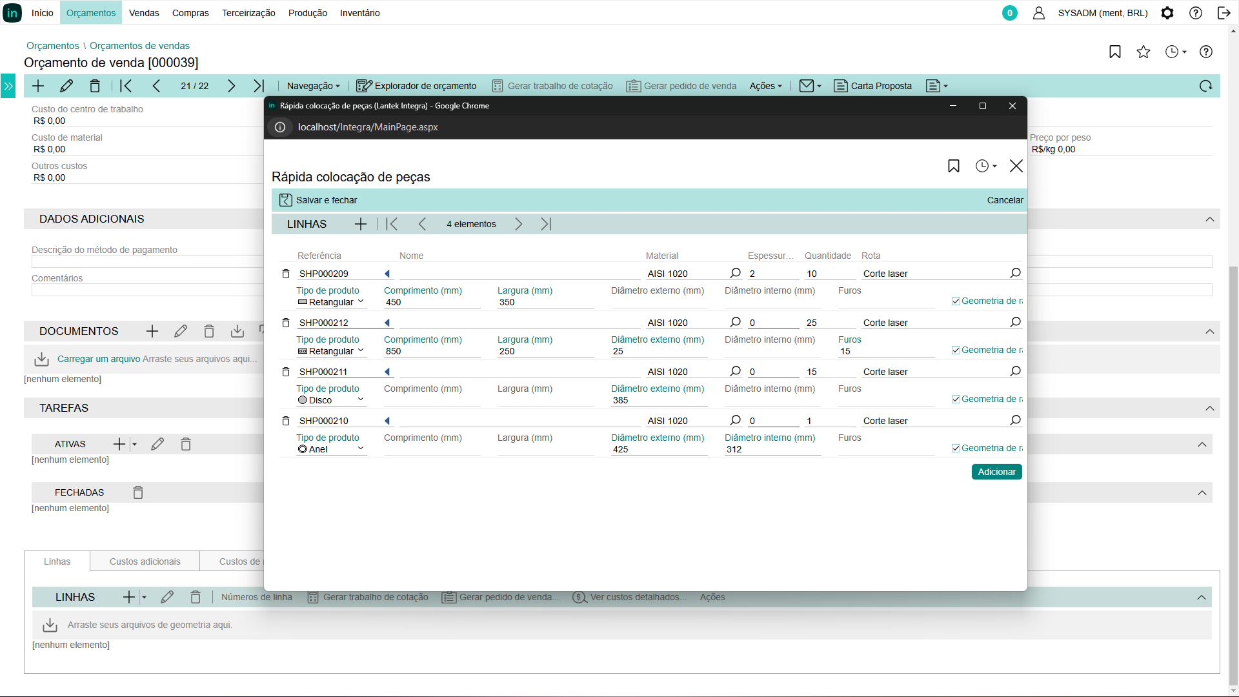Open Explorador de orçamento
Viewport: 1239px width, 697px height.
click(416, 86)
